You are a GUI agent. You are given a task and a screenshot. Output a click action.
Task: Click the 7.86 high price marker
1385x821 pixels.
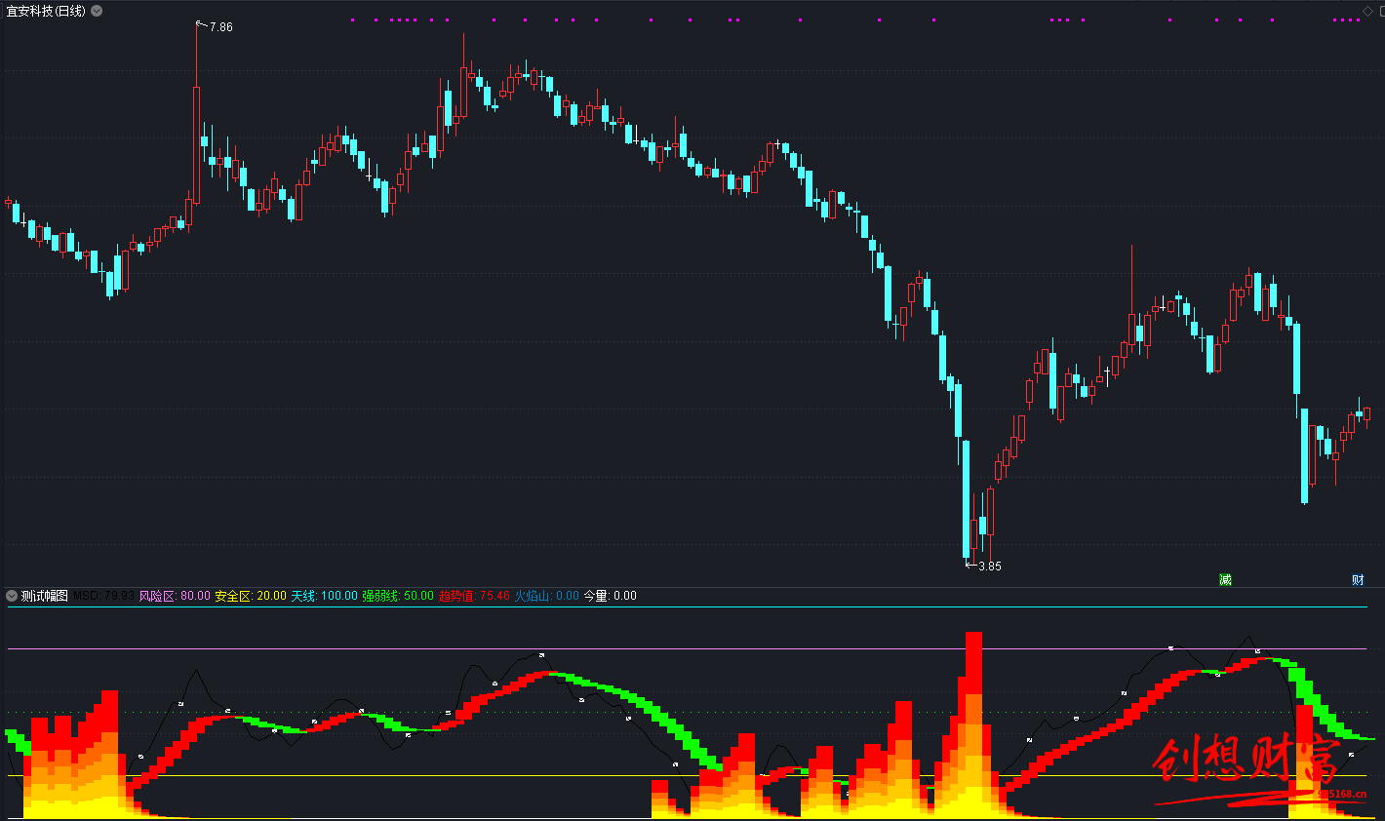(220, 27)
